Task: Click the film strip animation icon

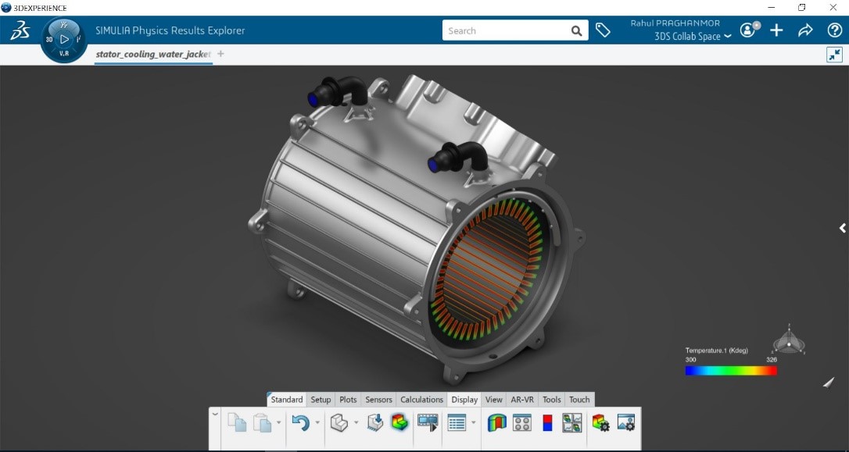Action: (x=428, y=422)
